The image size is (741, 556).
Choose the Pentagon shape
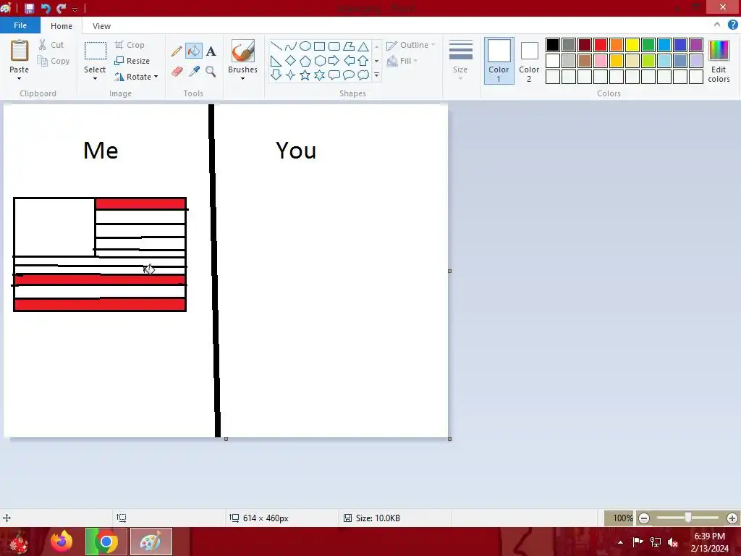click(305, 61)
